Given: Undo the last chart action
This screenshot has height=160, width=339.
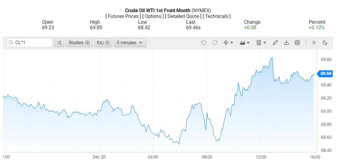Looking at the screenshot, I should (x=204, y=43).
